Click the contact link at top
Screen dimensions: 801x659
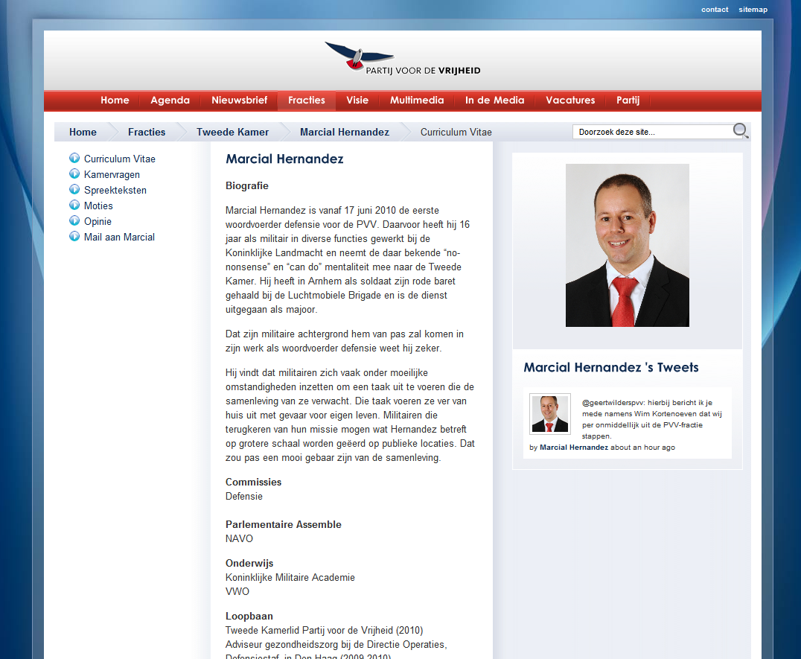(715, 10)
